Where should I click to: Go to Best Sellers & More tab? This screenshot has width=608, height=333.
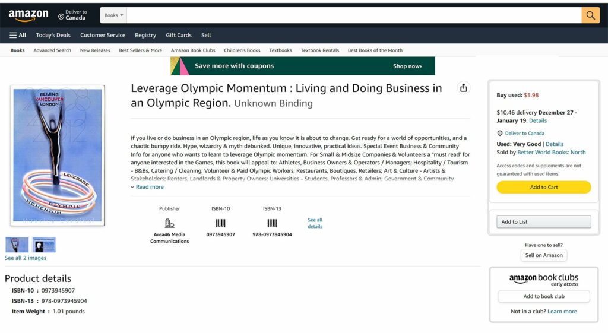click(x=140, y=50)
